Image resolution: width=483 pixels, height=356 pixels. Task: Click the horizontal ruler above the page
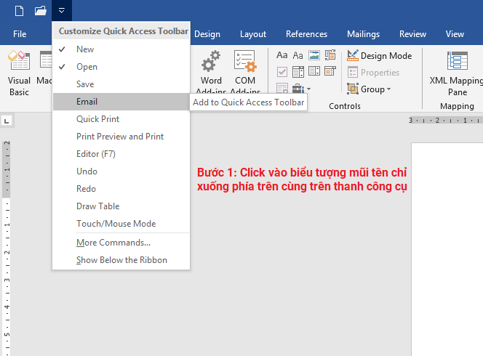click(445, 121)
